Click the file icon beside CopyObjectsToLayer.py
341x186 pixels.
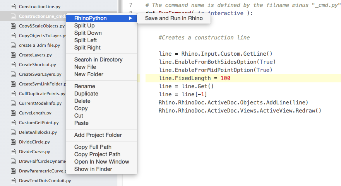(13, 36)
